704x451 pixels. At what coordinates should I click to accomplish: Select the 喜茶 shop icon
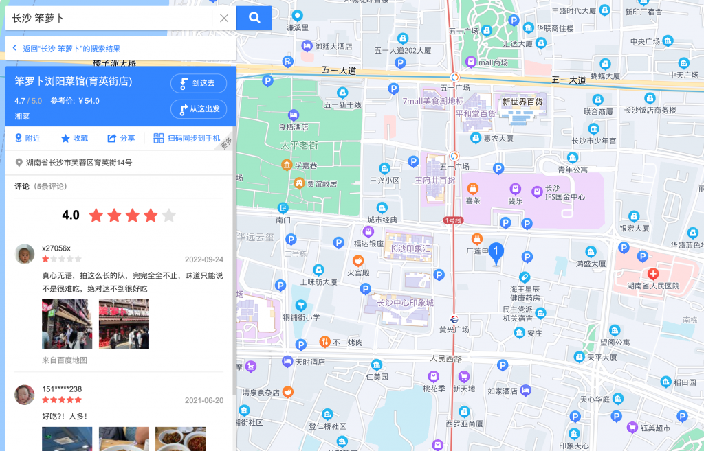click(x=472, y=189)
